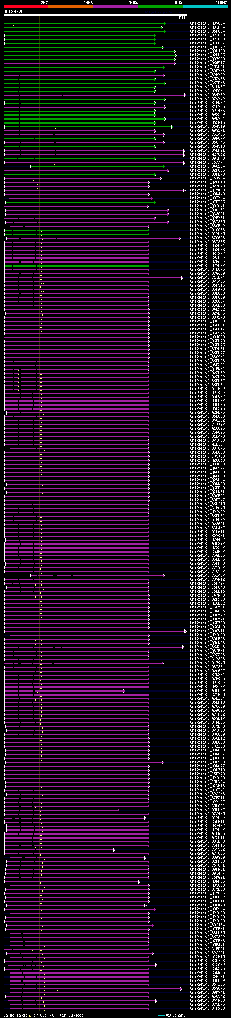The height and width of the screenshot is (1018, 231).
Task: Open hit UniRef100_Q4CQ33
Action: point(207,230)
